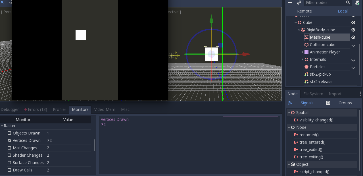The image size is (363, 176).
Task: Uncheck the Vertices Drawn monitor
Action: click(9, 140)
